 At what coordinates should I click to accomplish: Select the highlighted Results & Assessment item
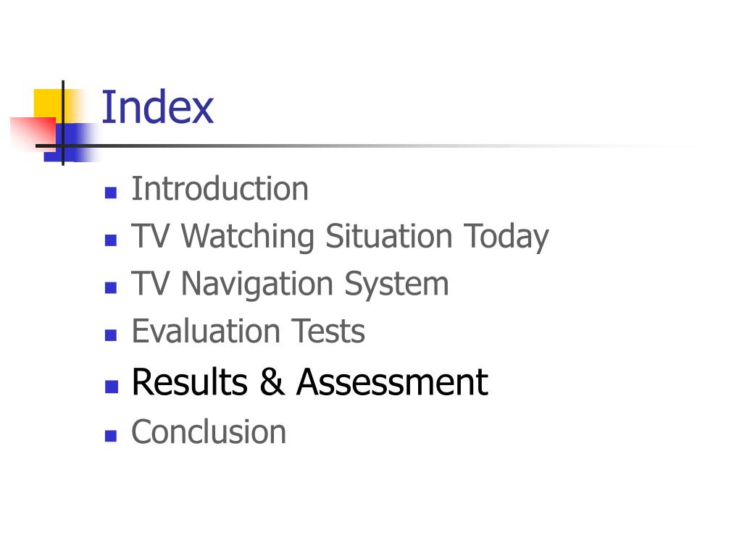pos(310,382)
